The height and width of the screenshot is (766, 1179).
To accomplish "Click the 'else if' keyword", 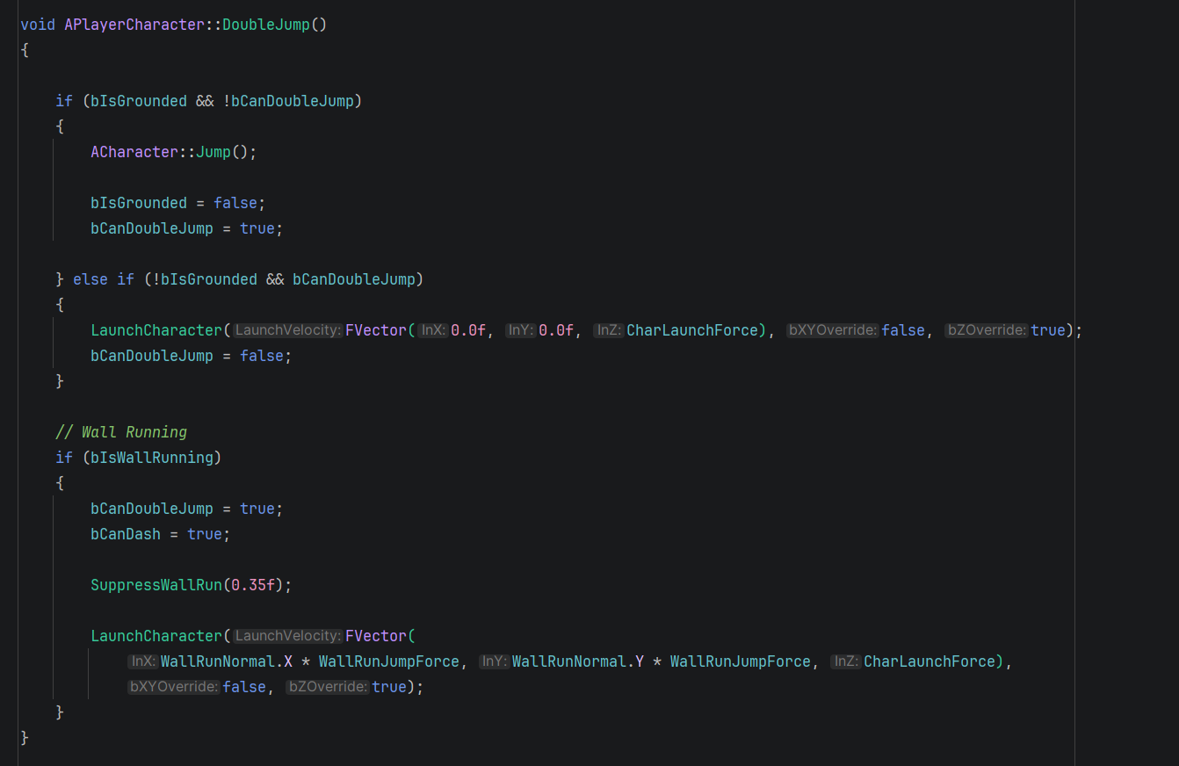I will [x=103, y=279].
